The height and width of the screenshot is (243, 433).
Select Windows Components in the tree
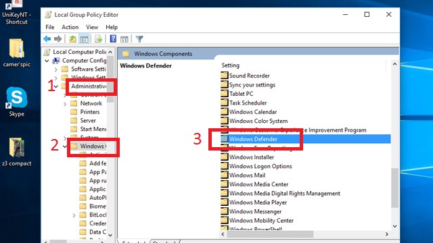(93, 146)
